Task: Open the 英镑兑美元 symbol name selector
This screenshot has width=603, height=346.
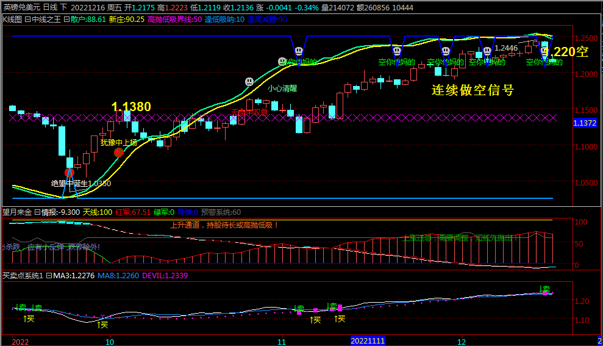Action: [20, 7]
